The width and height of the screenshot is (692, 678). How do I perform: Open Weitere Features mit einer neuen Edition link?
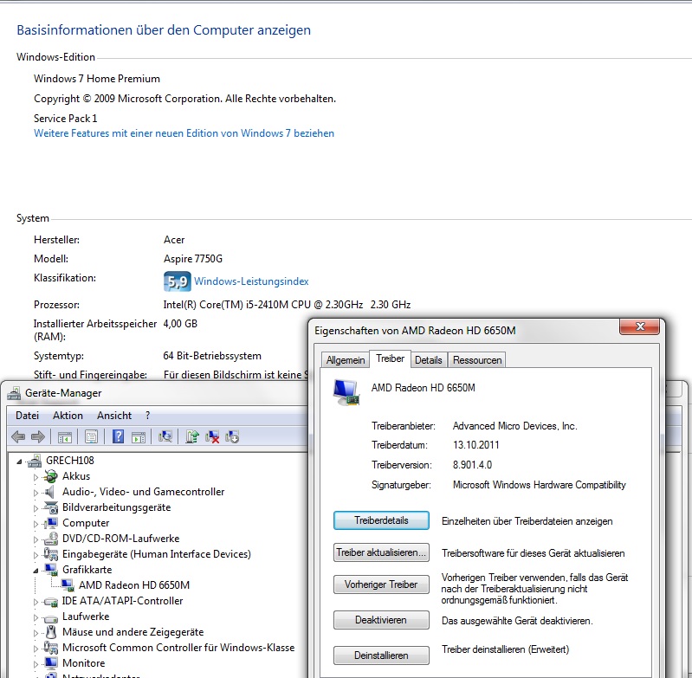[184, 133]
